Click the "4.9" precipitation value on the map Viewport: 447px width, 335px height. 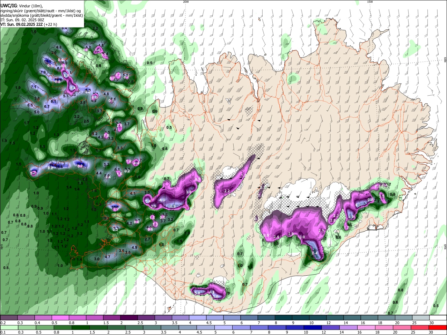click(134, 247)
